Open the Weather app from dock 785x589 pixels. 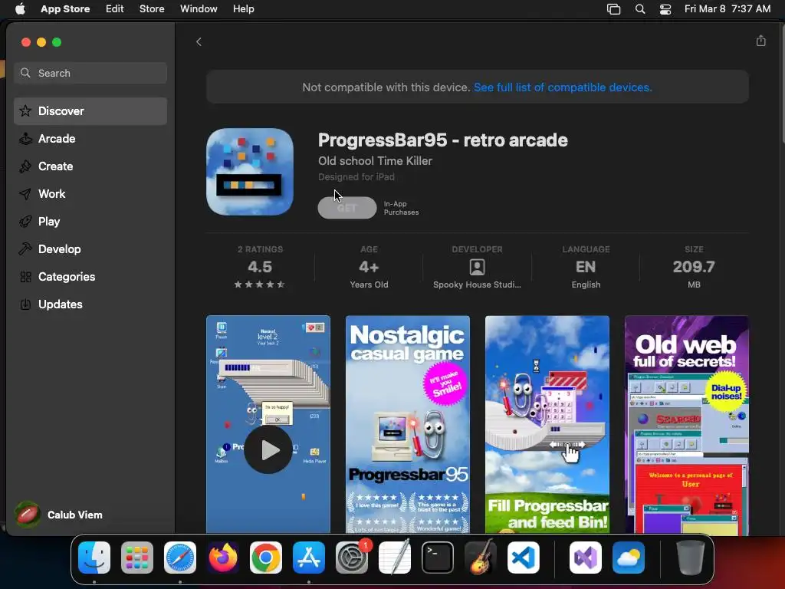629,558
